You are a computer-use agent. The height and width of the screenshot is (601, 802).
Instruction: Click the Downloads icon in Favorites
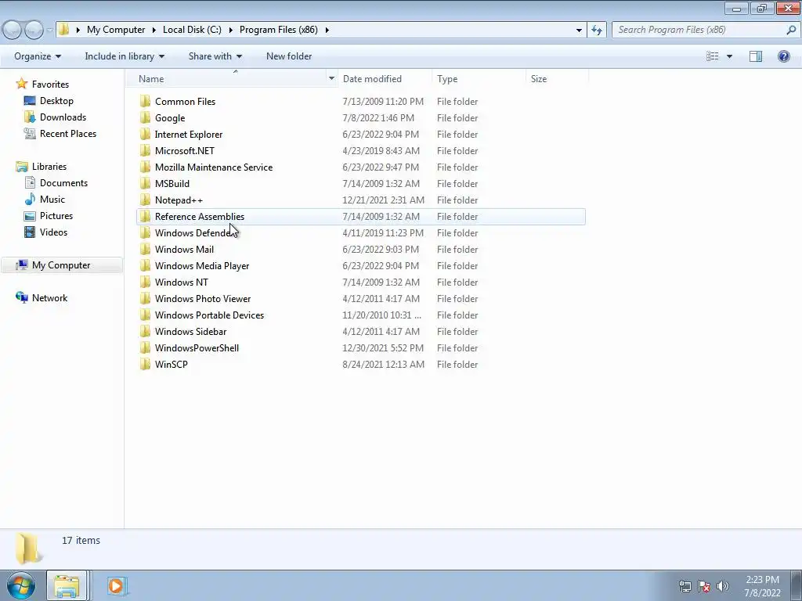[30, 117]
